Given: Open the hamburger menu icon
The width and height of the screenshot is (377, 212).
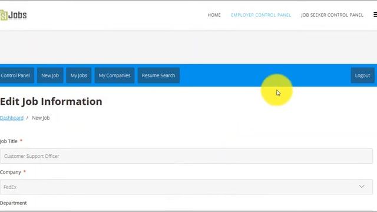Looking at the screenshot, I should (375, 15).
